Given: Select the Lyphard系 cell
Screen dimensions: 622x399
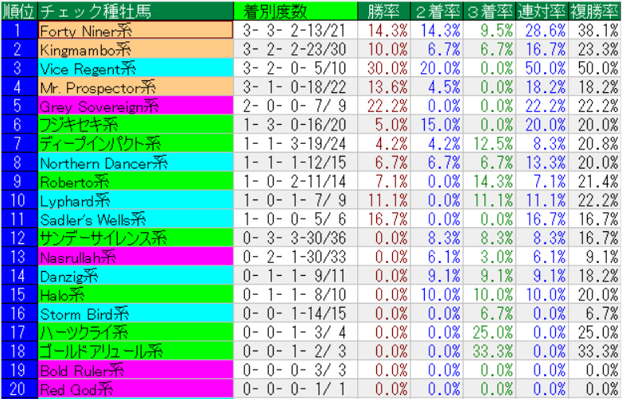Looking at the screenshot, I should click(x=136, y=200).
